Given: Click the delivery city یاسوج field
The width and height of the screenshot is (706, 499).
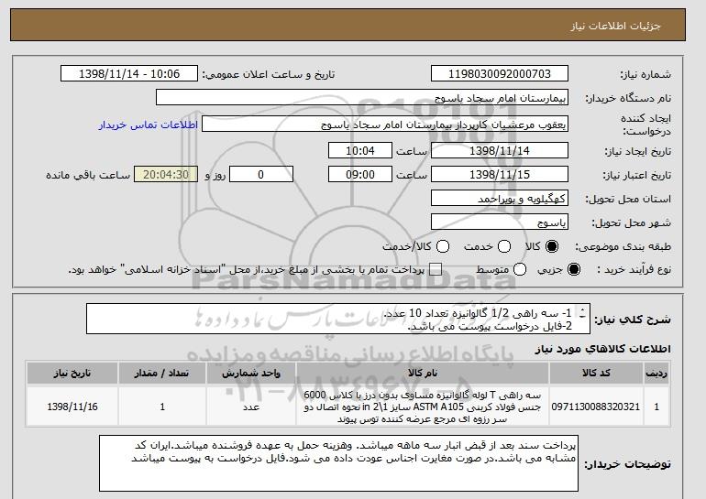Looking at the screenshot, I should pos(500,222).
